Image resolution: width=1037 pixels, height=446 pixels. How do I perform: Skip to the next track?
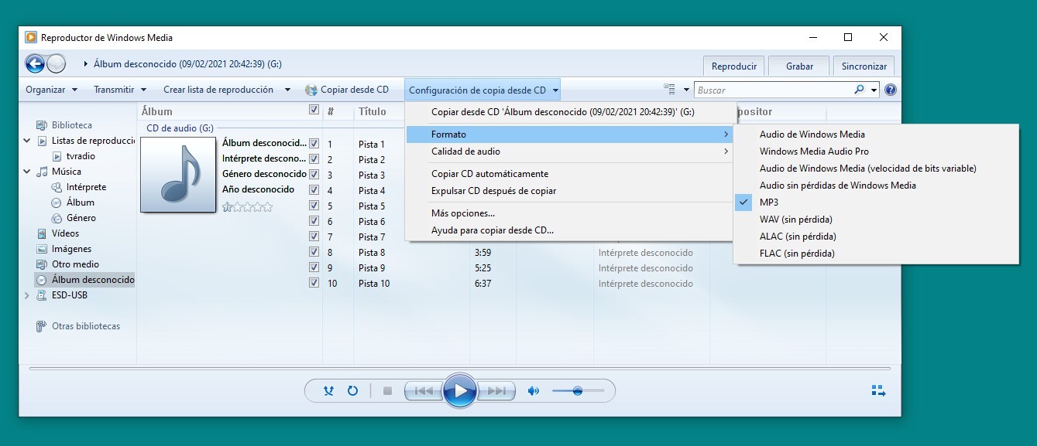(496, 390)
